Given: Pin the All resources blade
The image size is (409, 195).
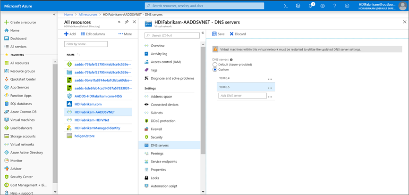Looking at the screenshot, I should tap(127, 22).
